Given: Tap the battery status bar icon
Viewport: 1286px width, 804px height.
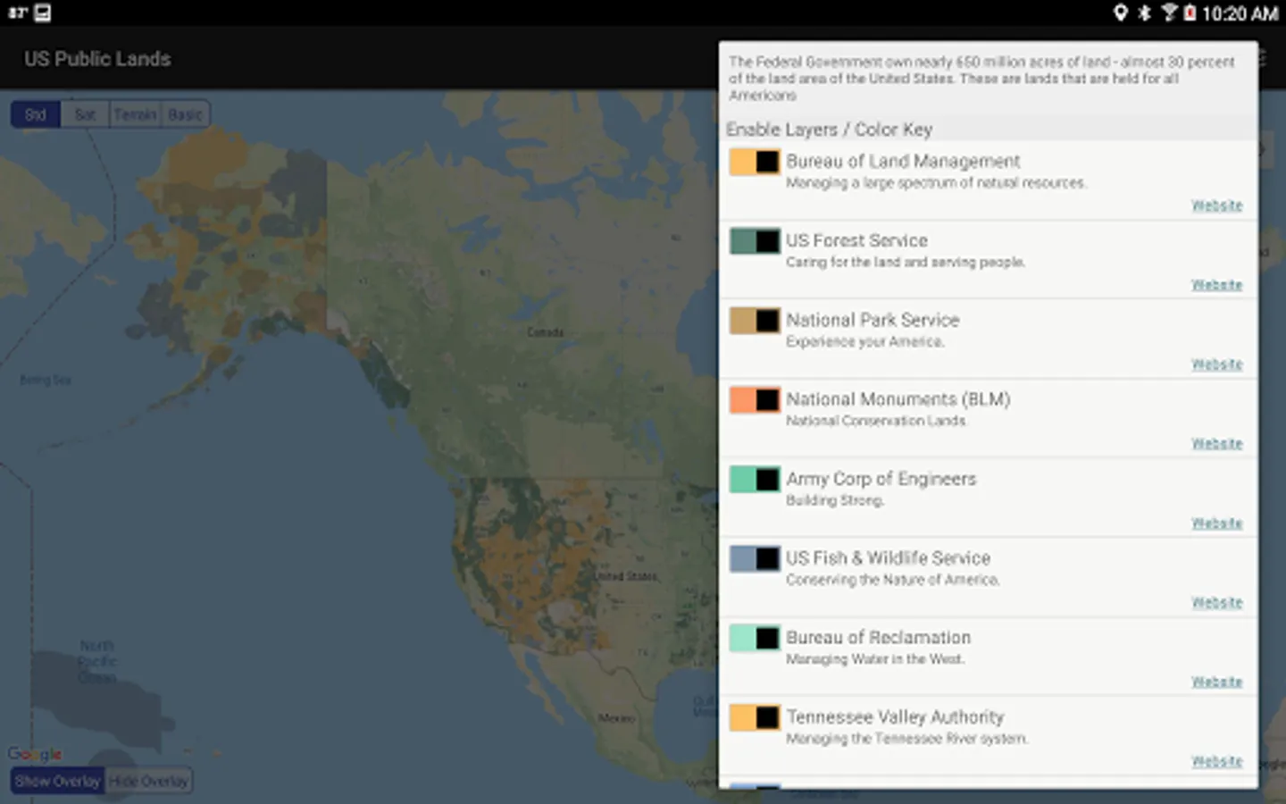Looking at the screenshot, I should point(1190,13).
